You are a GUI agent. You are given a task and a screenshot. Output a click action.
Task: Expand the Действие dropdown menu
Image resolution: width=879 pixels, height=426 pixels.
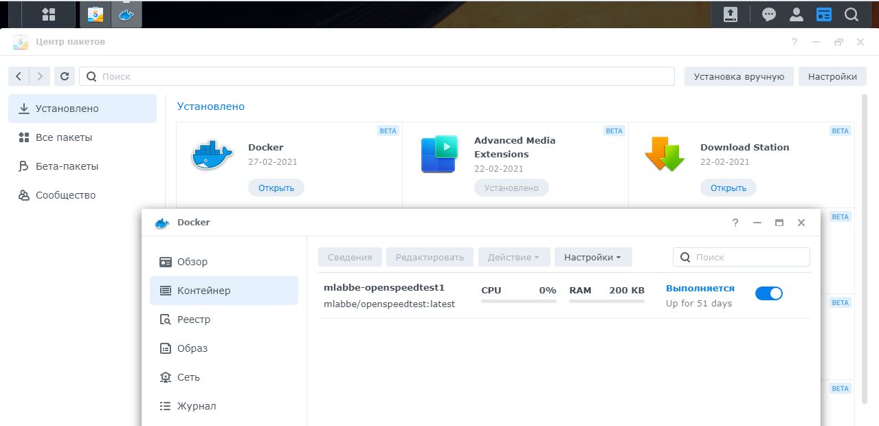pos(513,258)
